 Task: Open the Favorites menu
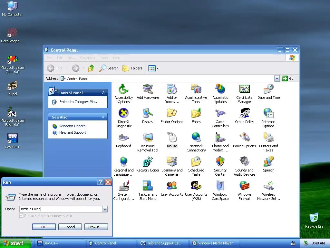[88, 58]
